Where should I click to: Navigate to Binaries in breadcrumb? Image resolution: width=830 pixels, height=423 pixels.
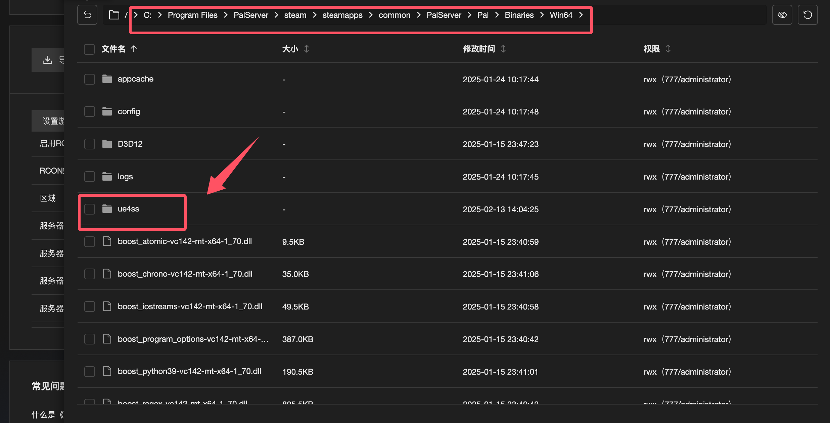[519, 15]
